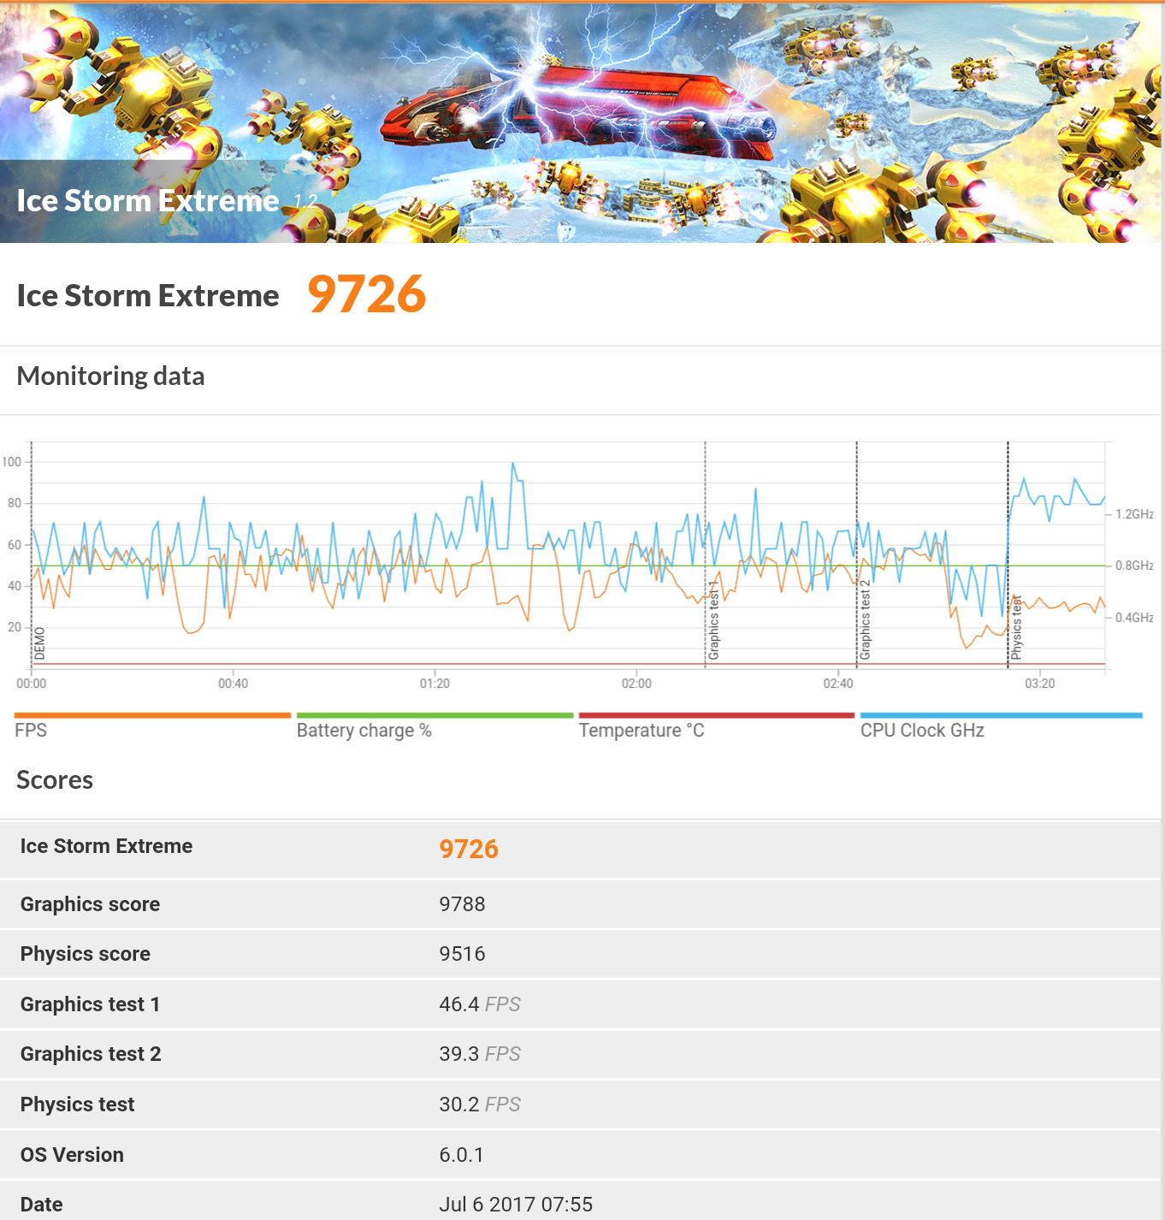Select the Date row label

click(41, 1205)
